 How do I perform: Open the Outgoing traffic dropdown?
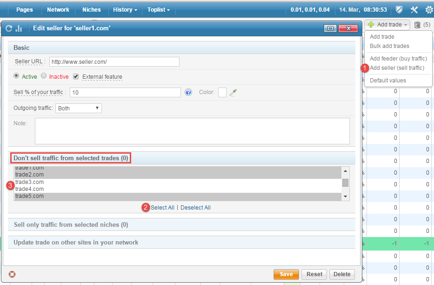click(x=78, y=108)
